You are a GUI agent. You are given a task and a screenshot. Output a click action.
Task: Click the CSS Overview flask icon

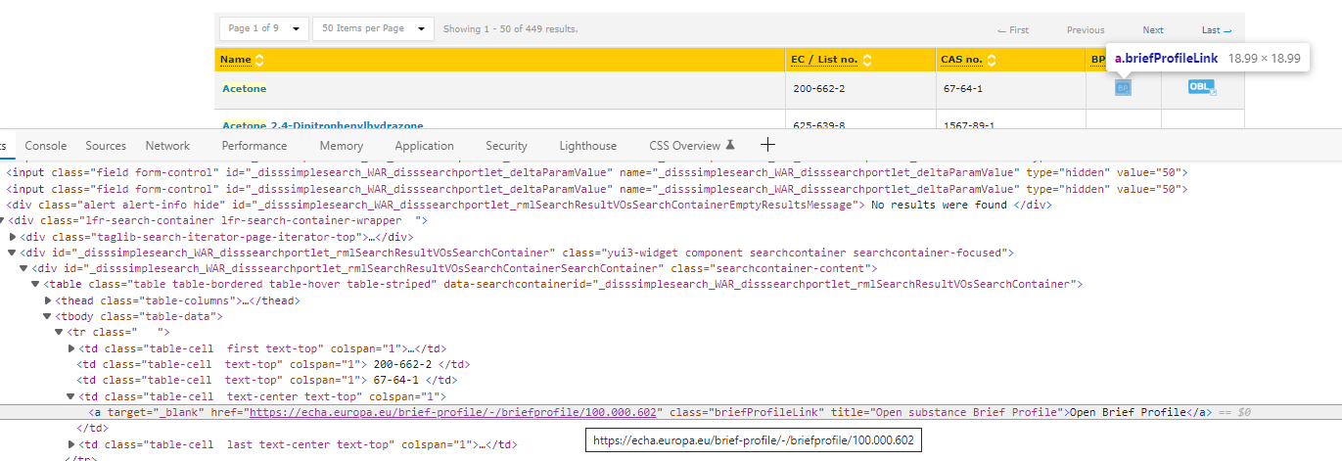(x=729, y=145)
